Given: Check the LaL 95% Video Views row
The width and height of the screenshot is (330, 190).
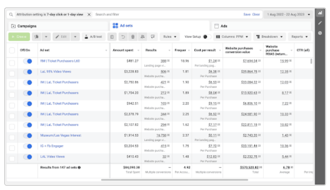Looking at the screenshot, I should tap(12, 73).
